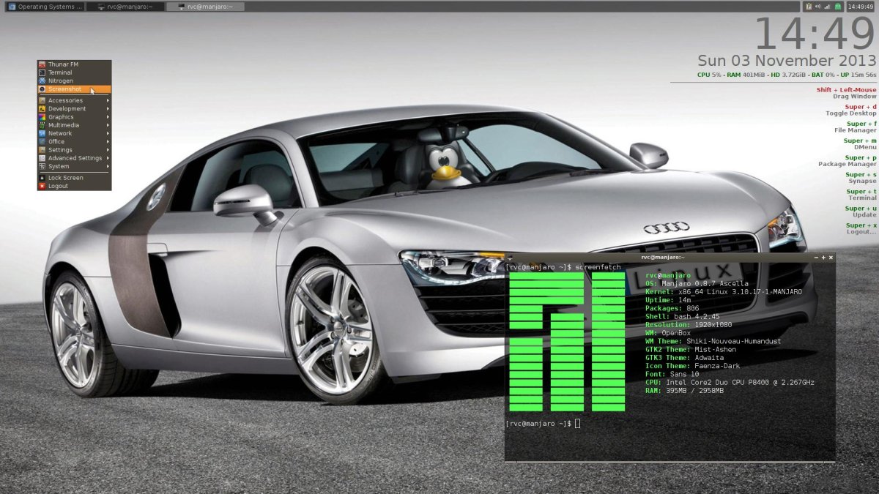Click the System category icon

coord(42,166)
